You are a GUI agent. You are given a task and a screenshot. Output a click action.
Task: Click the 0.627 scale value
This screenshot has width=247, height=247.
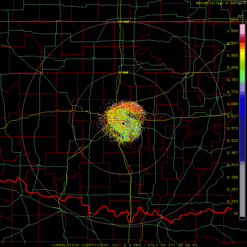point(232,116)
